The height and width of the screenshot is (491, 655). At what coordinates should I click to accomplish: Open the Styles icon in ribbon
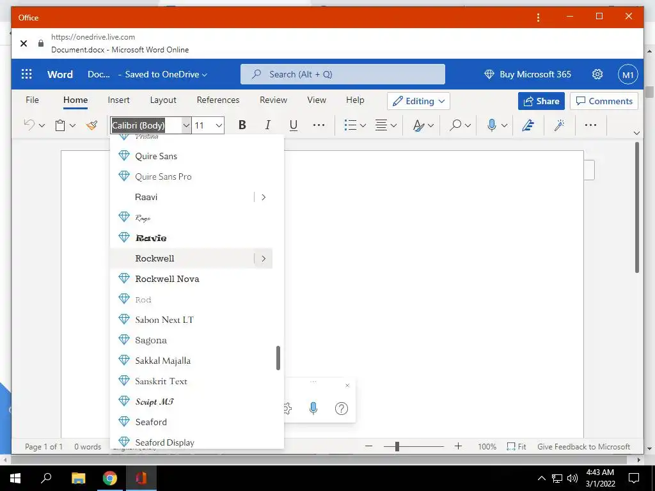[x=418, y=125]
